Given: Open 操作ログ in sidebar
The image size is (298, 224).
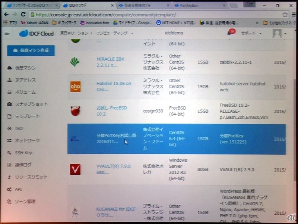Looking at the screenshot, I should click(x=23, y=165).
